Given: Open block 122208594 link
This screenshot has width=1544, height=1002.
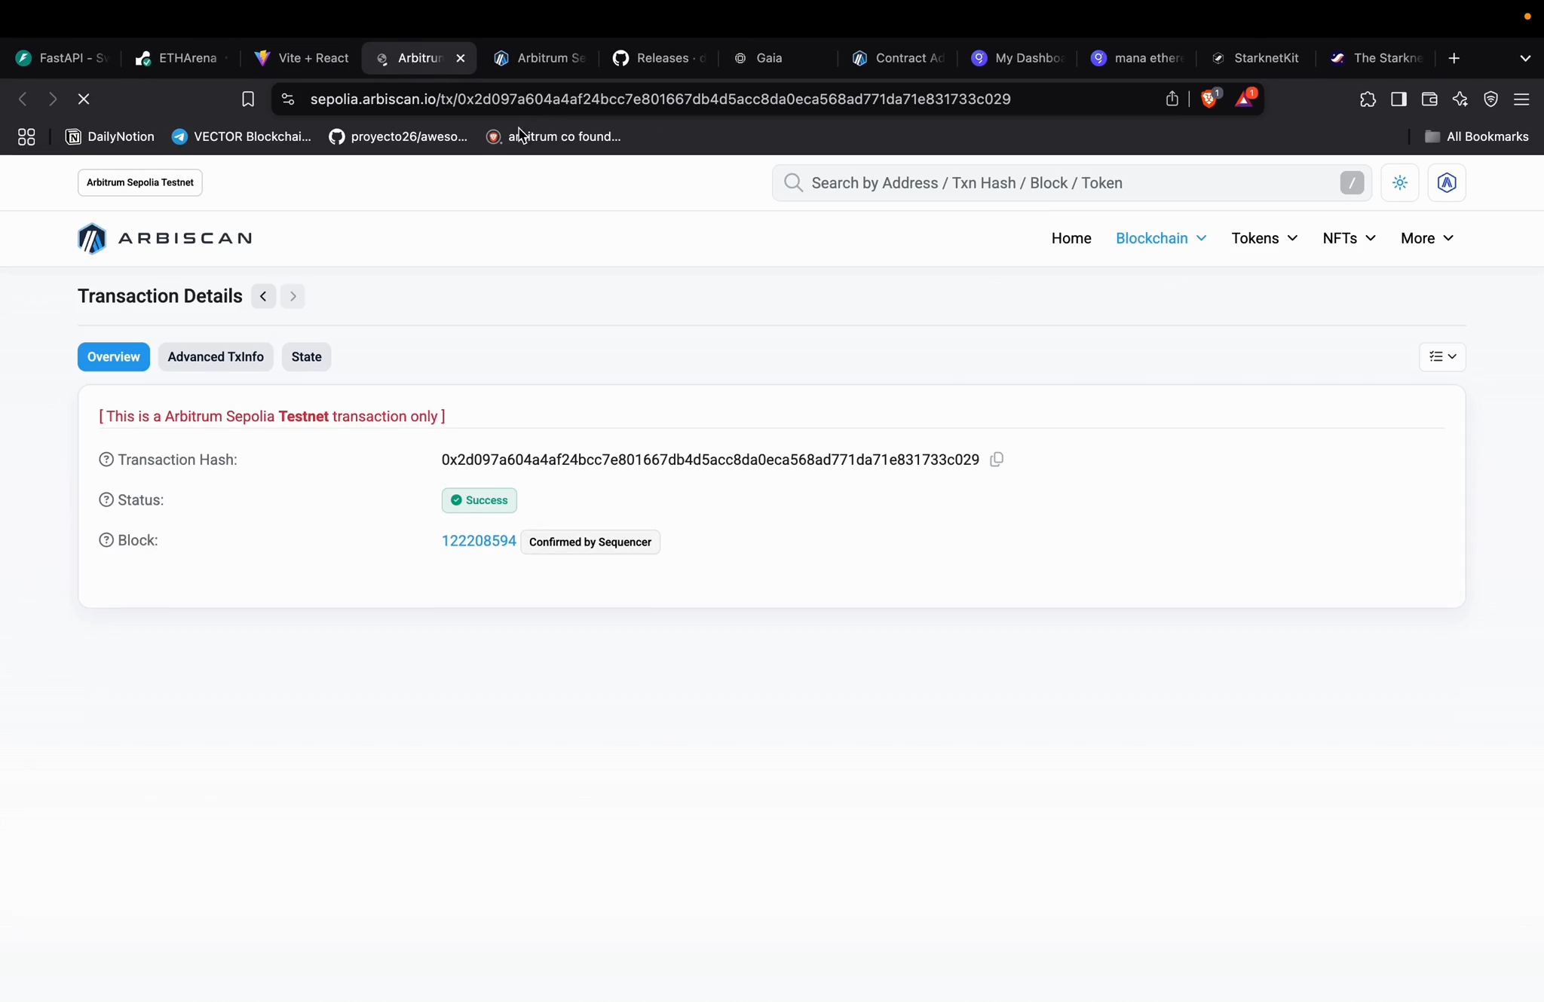Looking at the screenshot, I should [x=479, y=540].
